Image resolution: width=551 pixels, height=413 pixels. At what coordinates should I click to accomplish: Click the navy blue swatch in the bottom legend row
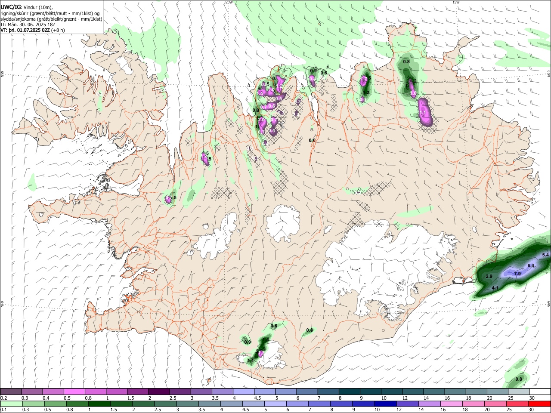pos(385,404)
